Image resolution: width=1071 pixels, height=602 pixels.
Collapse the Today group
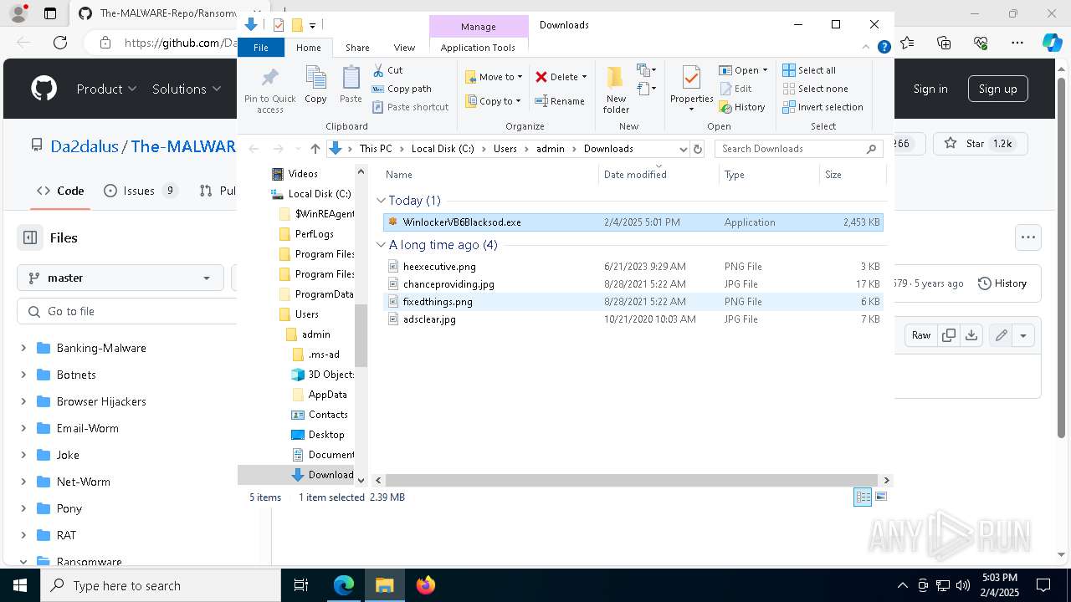(x=382, y=201)
